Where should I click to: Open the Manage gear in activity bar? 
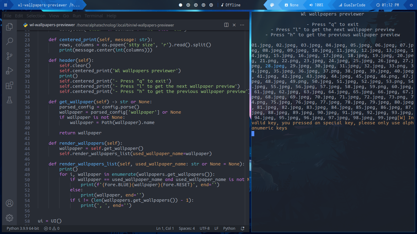click(x=9, y=218)
